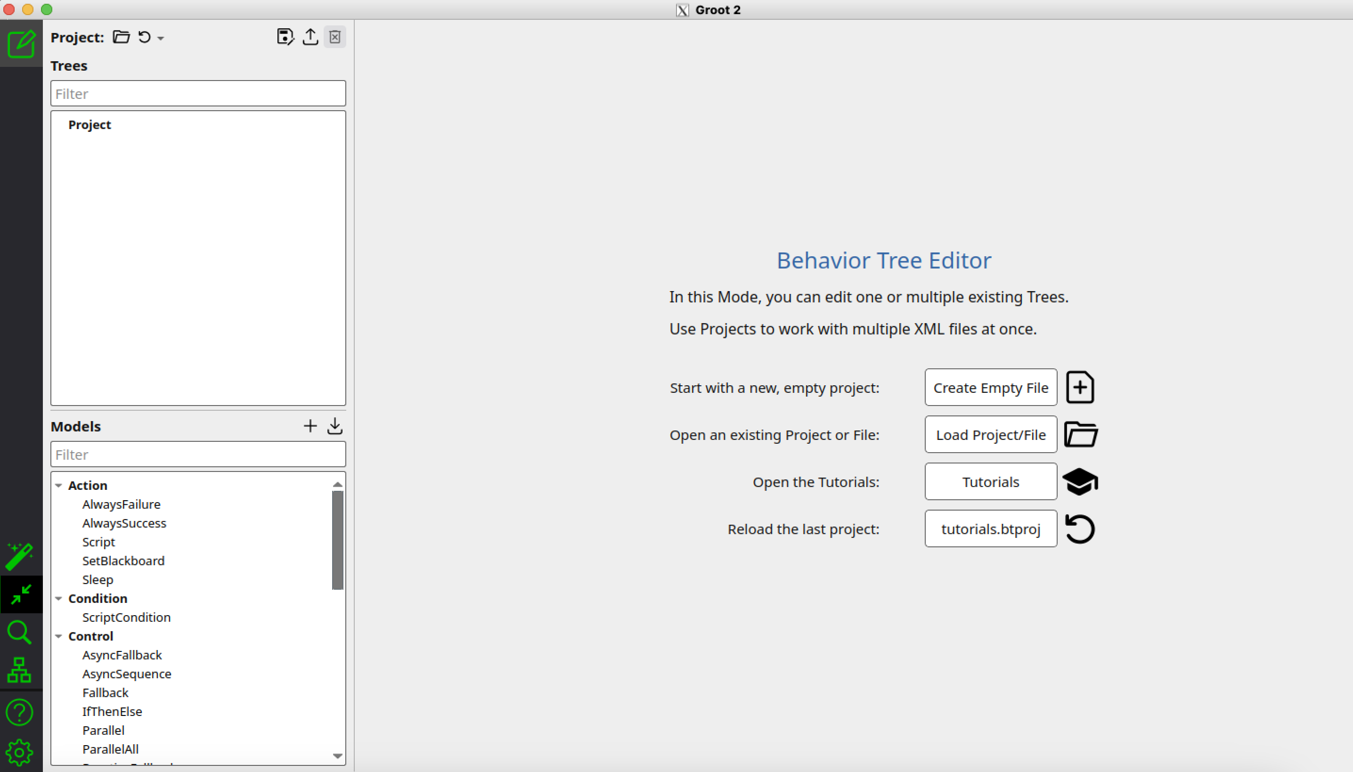
Task: Click the save project icon
Action: 285,37
